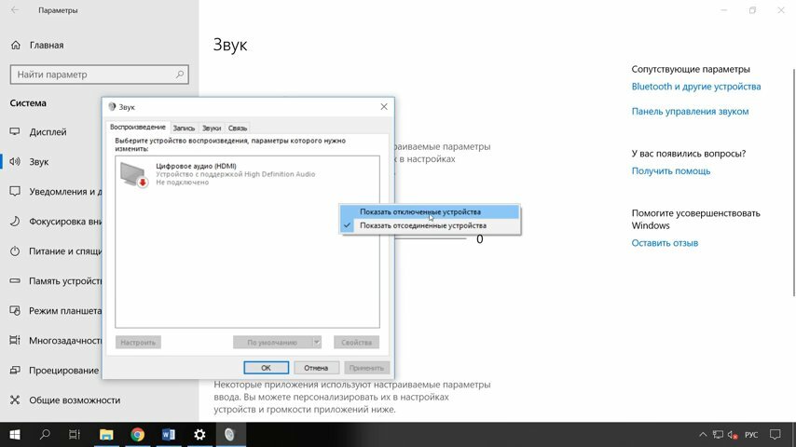Click the muted volume tray icon
796x447 pixels.
click(x=733, y=435)
